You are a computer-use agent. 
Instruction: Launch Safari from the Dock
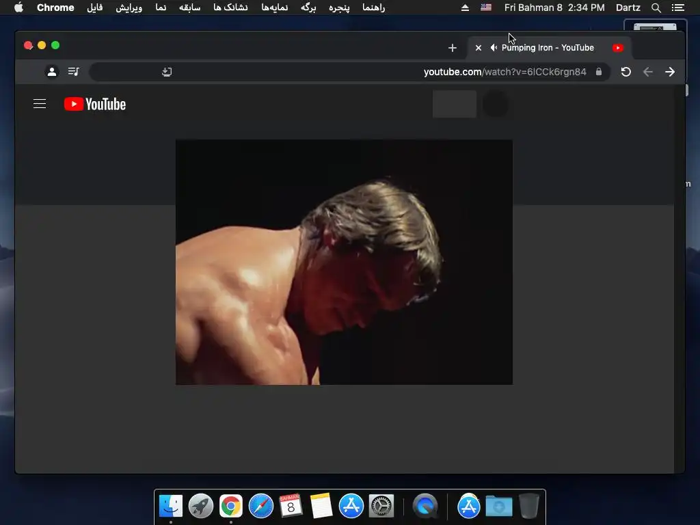[260, 506]
